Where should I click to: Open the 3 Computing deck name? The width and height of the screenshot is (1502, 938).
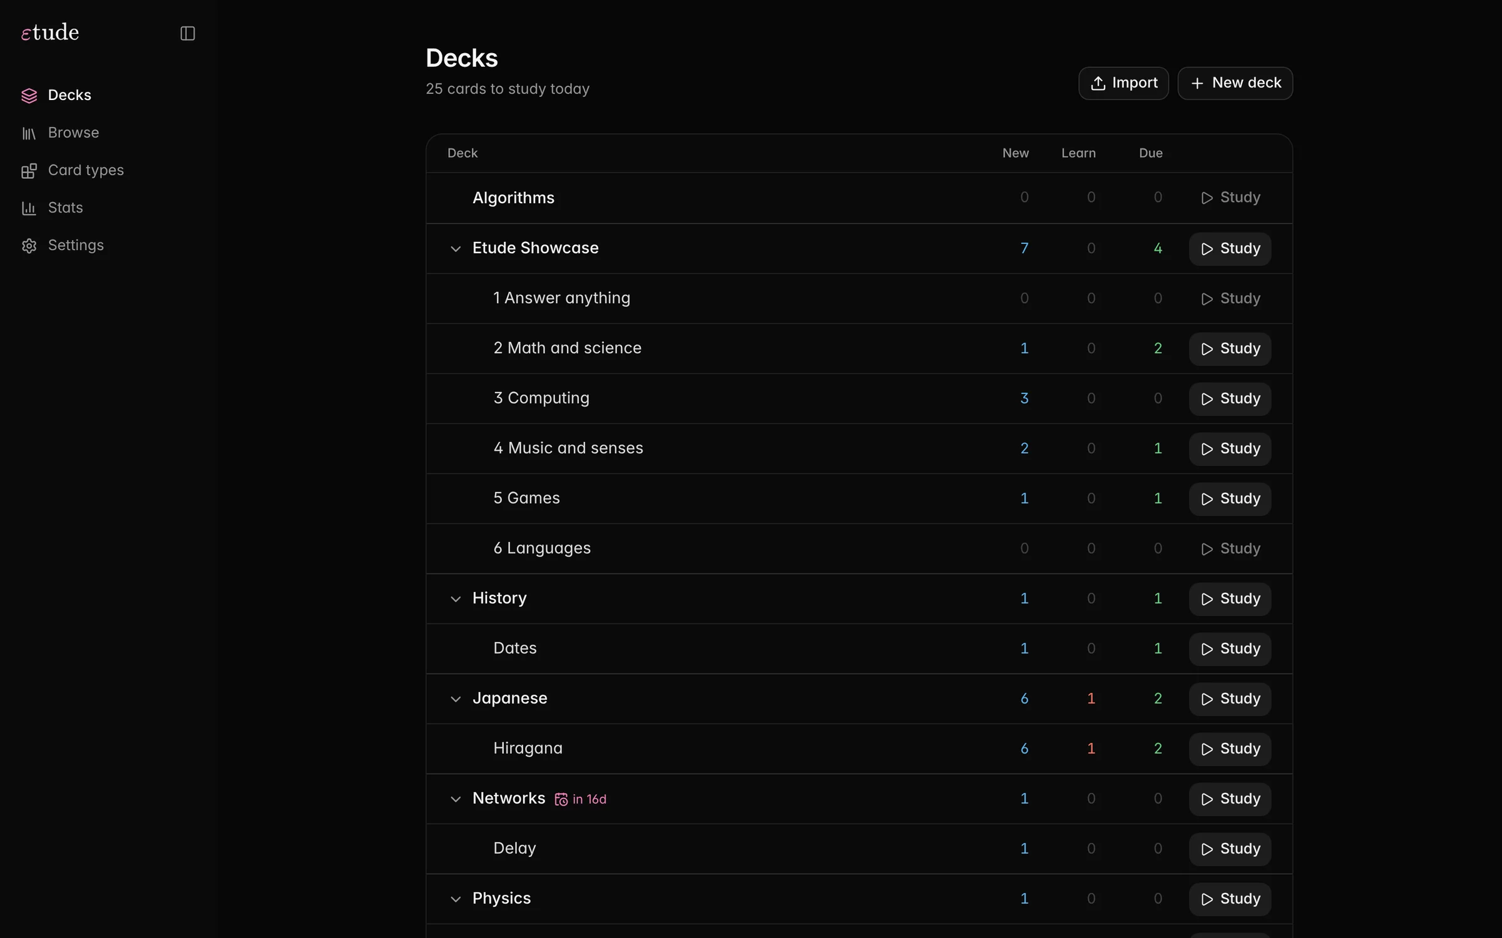coord(541,398)
